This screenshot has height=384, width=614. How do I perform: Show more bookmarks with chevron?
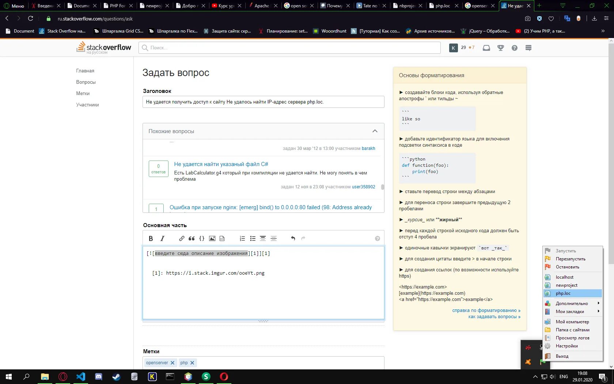point(603,31)
